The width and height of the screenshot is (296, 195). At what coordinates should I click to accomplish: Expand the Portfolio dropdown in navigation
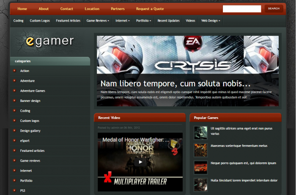click(x=143, y=21)
